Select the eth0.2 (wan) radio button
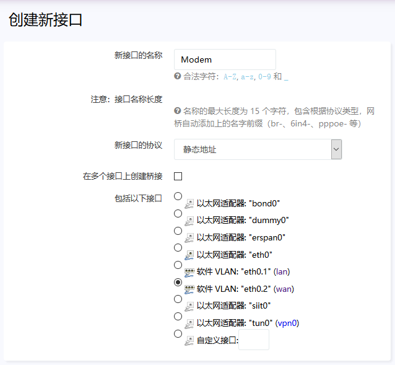Image resolution: width=395 pixels, height=365 pixels. pos(178,282)
